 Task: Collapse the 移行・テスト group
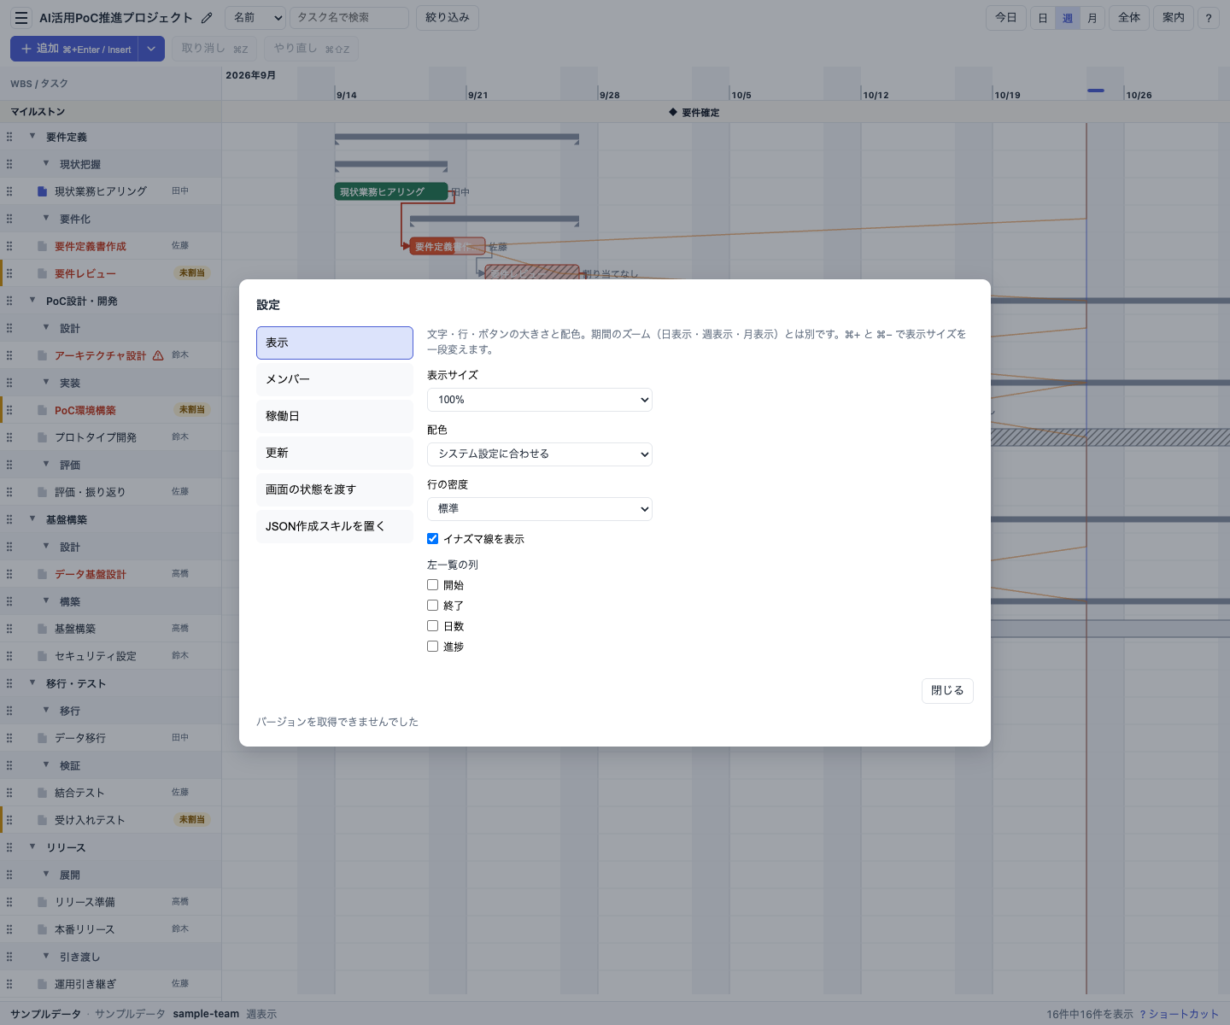32,683
